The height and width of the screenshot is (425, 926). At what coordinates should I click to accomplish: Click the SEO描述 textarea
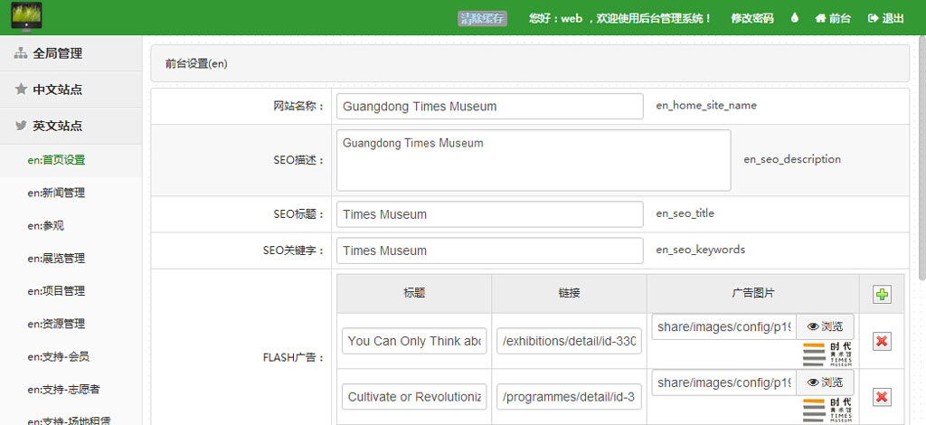pyautogui.click(x=533, y=160)
